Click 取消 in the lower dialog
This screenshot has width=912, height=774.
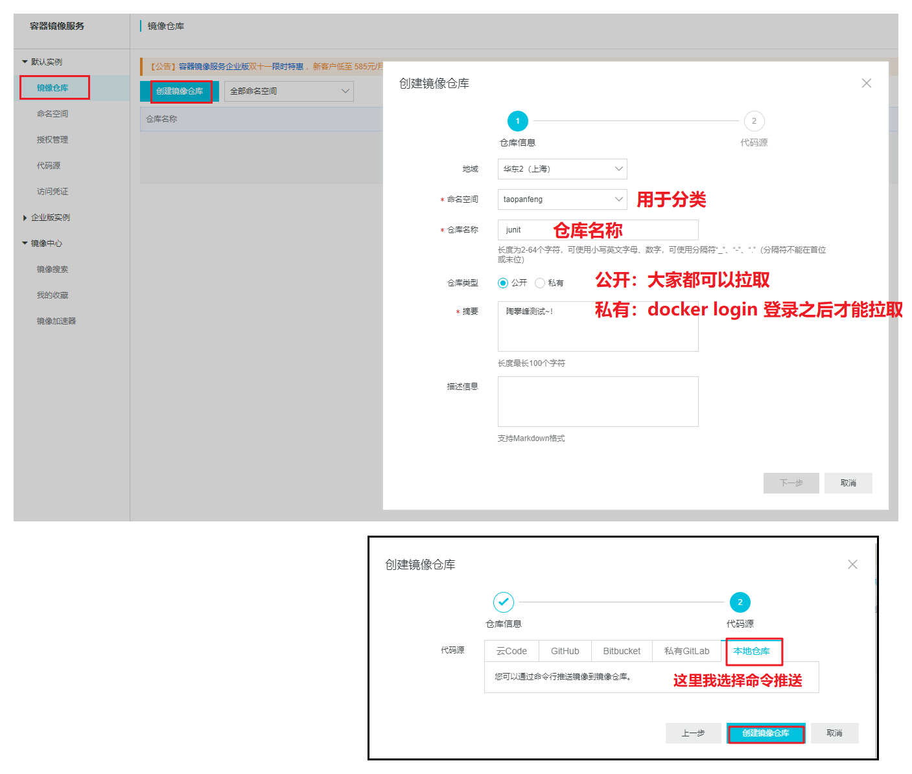(x=835, y=733)
